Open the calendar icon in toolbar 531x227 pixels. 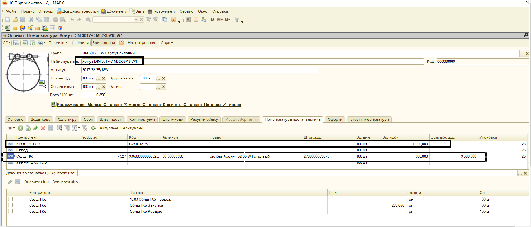pyautogui.click(x=196, y=20)
